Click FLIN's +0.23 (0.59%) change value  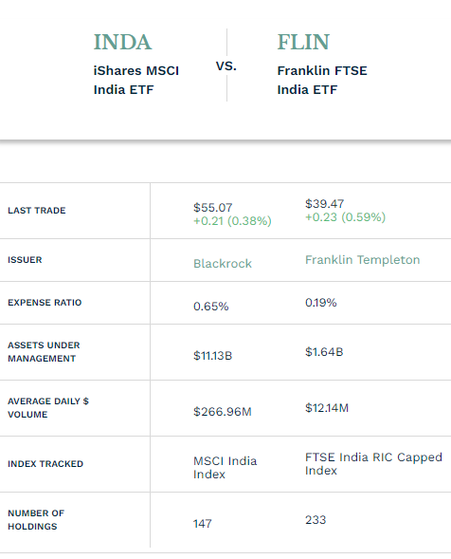pyautogui.click(x=345, y=217)
